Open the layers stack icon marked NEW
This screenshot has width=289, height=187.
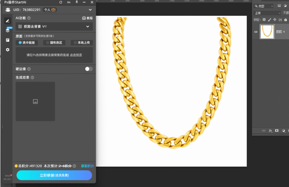click(8, 30)
